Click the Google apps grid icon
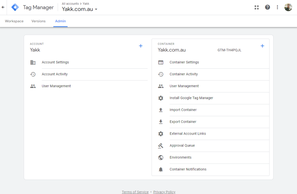Image resolution: width=297 pixels, height=194 pixels. coord(256,8)
